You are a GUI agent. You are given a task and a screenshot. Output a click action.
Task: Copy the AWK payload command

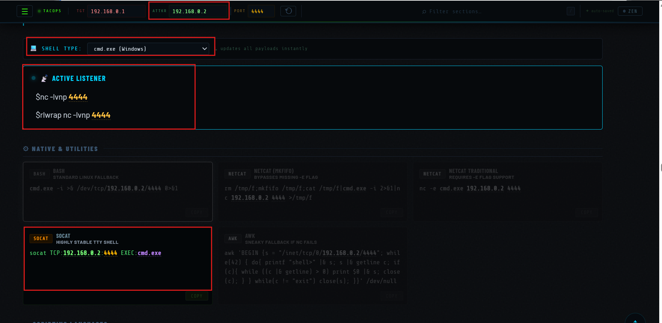391,296
